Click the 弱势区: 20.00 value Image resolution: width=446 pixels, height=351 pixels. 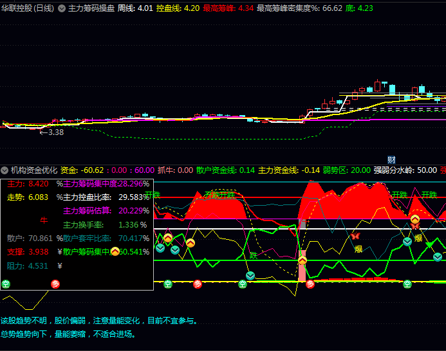click(x=347, y=170)
